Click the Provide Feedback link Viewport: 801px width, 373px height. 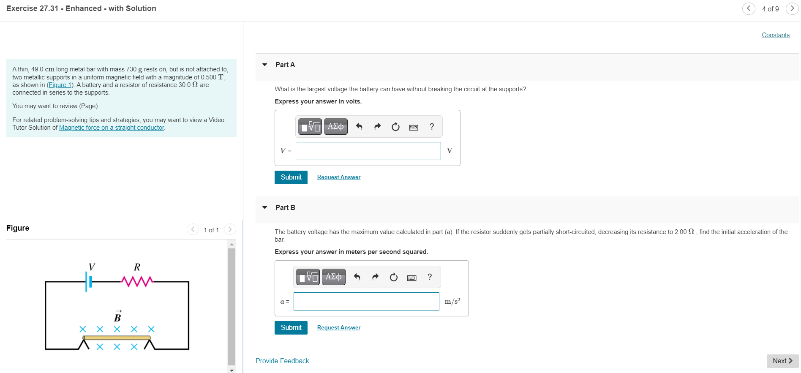pos(282,361)
